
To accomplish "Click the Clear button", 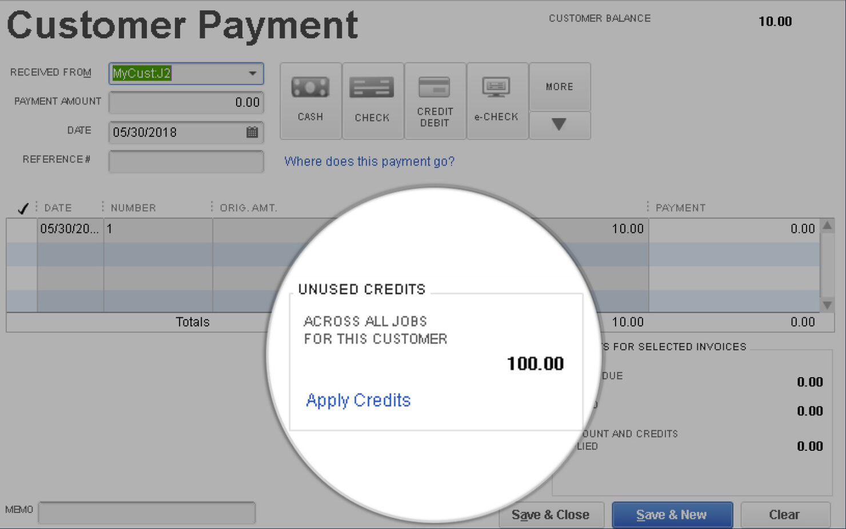I will tap(784, 515).
